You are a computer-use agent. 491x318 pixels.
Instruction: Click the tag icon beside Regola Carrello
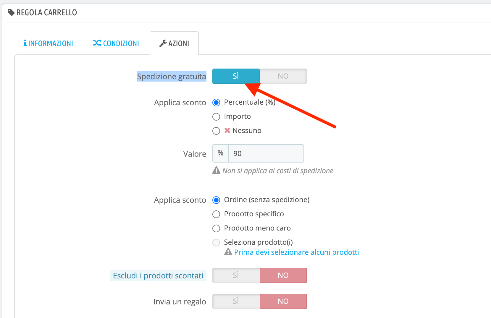(11, 12)
